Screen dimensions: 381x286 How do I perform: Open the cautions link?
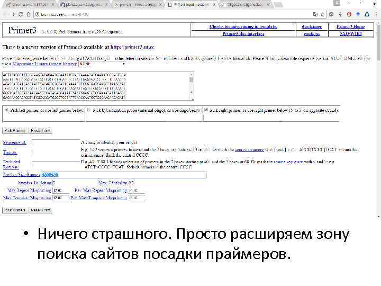coord(312,34)
